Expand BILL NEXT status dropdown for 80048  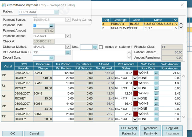pos(135,98)
